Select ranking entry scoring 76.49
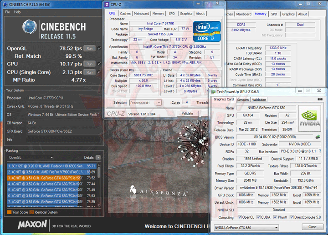The width and height of the screenshot is (328, 235). (51, 190)
